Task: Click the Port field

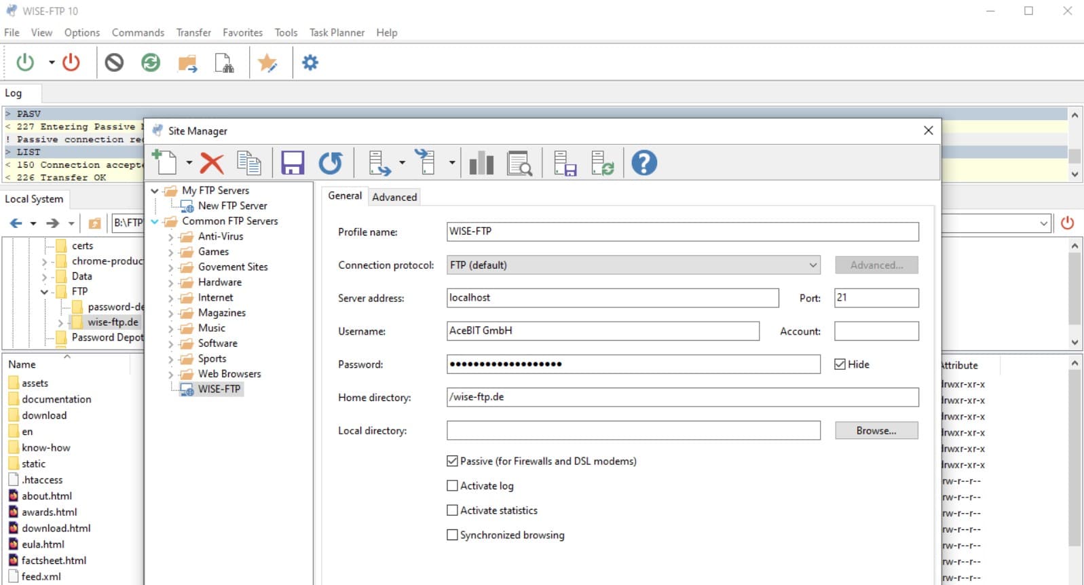Action: click(876, 297)
